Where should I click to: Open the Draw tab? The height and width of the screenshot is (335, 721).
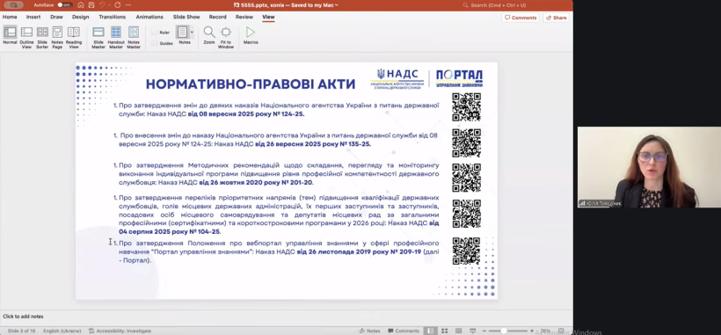tap(56, 17)
